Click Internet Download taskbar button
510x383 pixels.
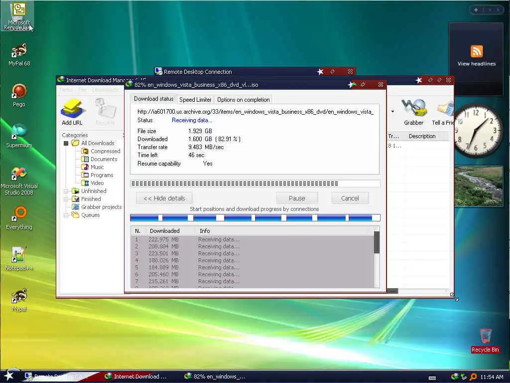136,377
